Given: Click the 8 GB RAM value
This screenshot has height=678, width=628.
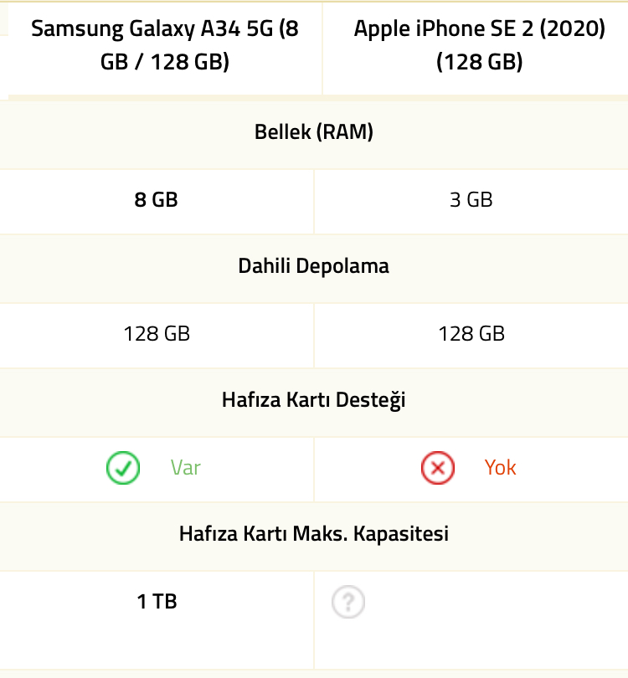Looking at the screenshot, I should click(156, 200).
